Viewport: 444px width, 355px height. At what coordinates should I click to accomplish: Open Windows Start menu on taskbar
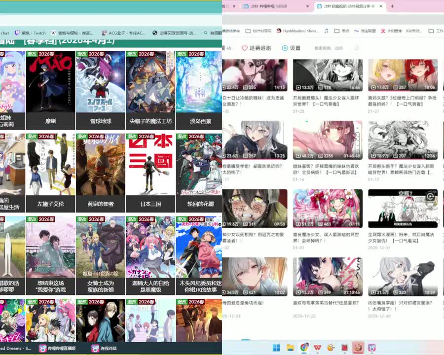click(x=276, y=347)
